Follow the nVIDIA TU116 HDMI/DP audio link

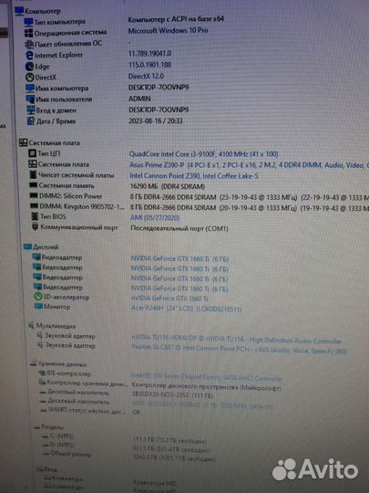pos(236,340)
